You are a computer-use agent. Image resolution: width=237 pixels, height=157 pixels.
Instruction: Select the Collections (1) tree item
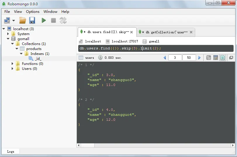(34, 44)
